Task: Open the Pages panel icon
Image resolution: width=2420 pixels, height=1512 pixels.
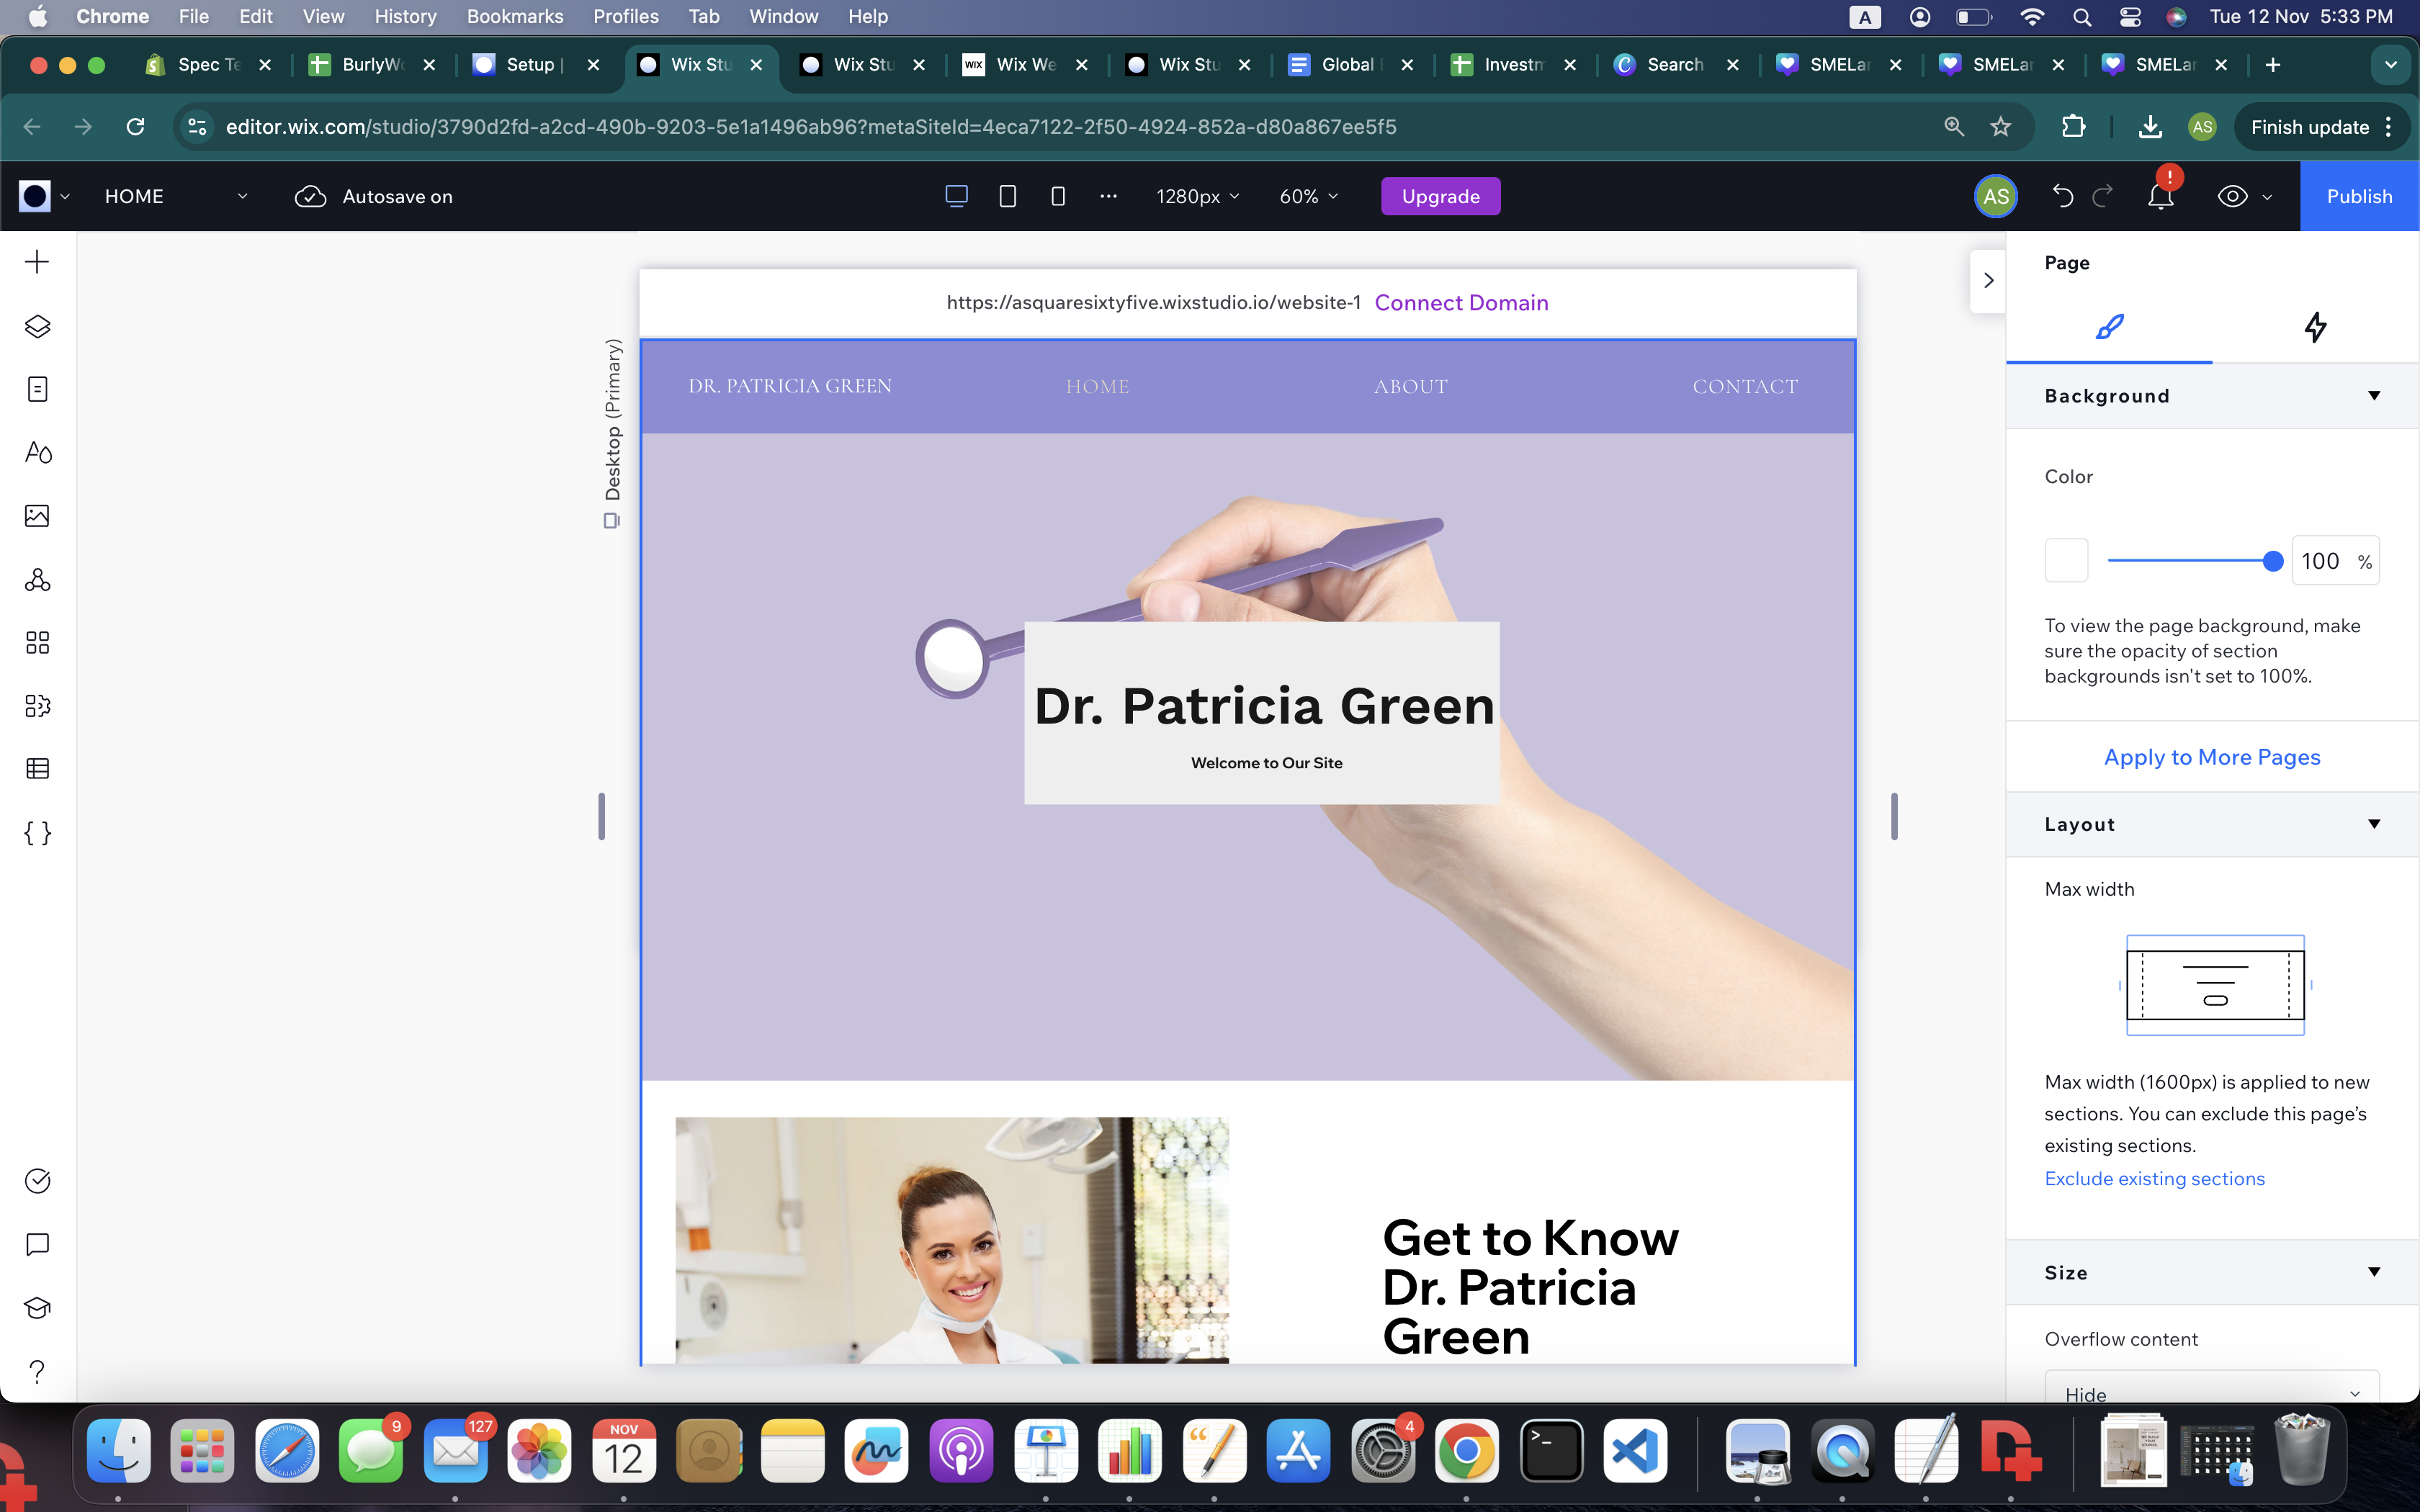Action: 37,389
